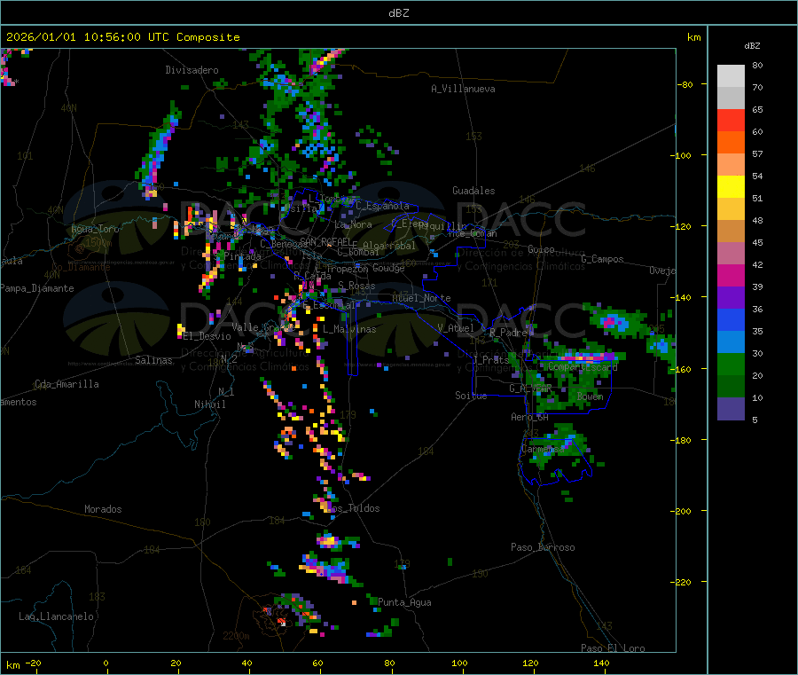Click the 'Paso_Barroso' map label
Viewport: 798px width, 675px height.
click(x=543, y=547)
